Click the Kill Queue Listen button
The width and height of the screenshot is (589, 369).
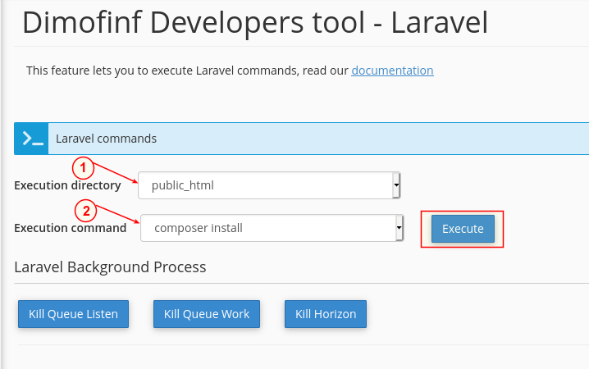pos(73,314)
